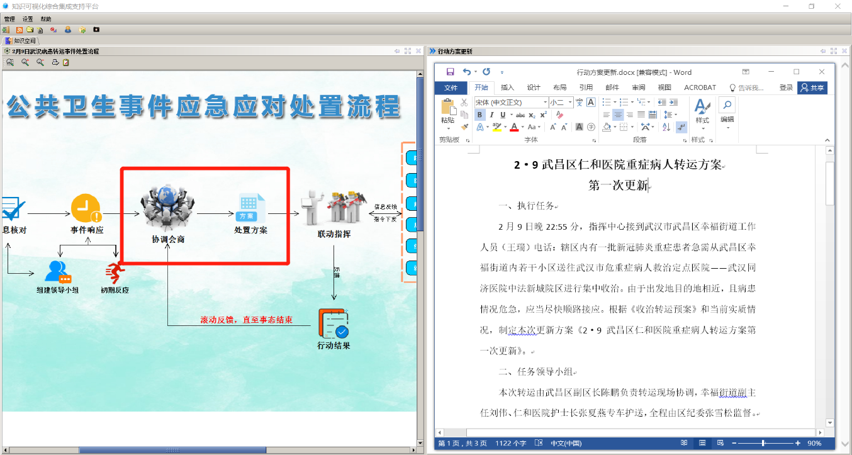Open the 设置 menu
Image resolution: width=852 pixels, height=455 pixels.
[x=28, y=19]
